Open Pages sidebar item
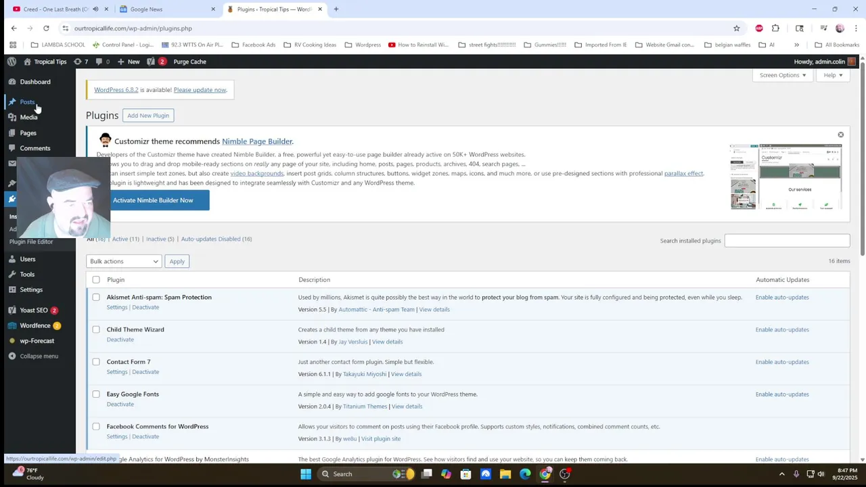Image resolution: width=866 pixels, height=487 pixels. 28,133
